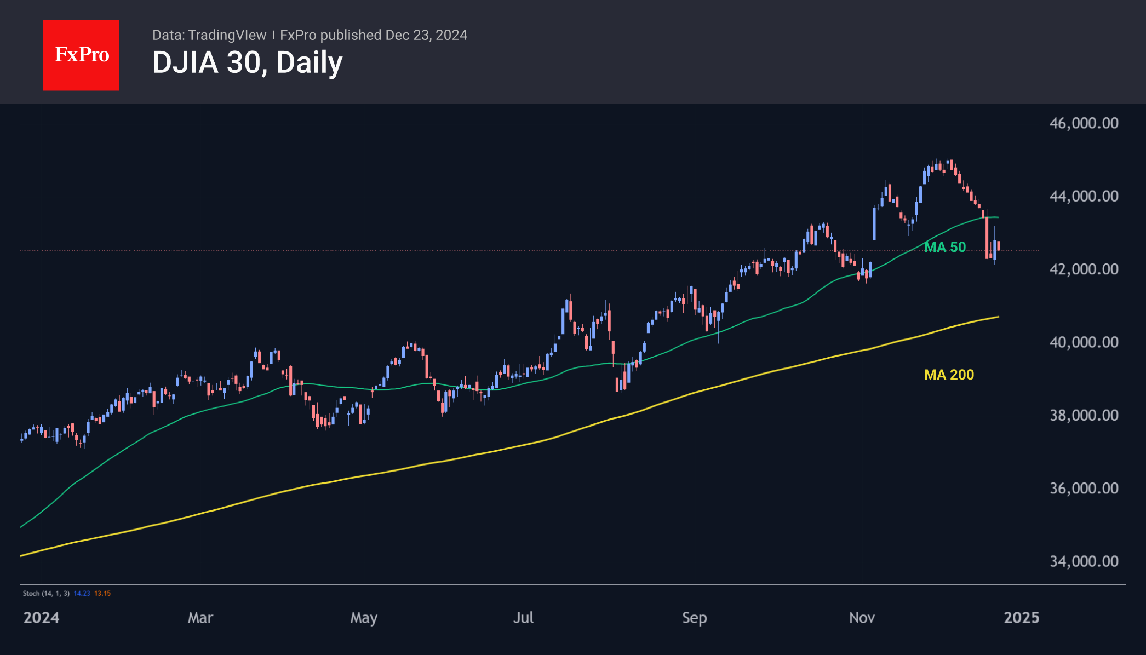Click the blue 14.23 stochastic value
Screen dimensions: 1146x655
click(x=82, y=593)
